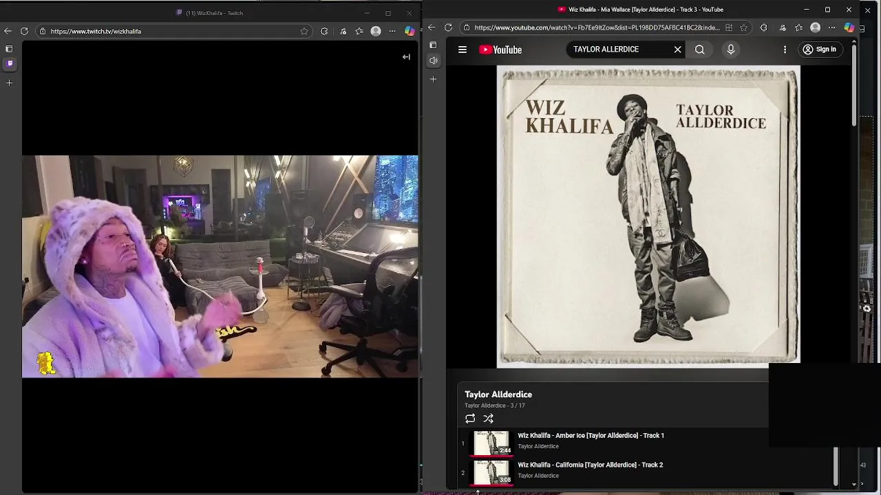The image size is (881, 495).
Task: Open the Taylor Allderdice playlist title link
Action: tap(498, 395)
